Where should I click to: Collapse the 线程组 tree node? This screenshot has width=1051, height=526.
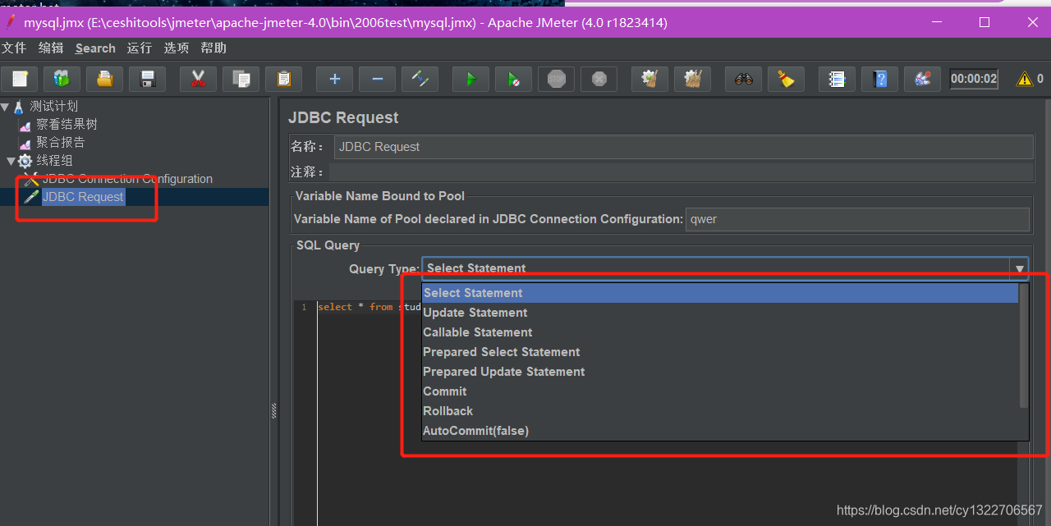click(11, 161)
